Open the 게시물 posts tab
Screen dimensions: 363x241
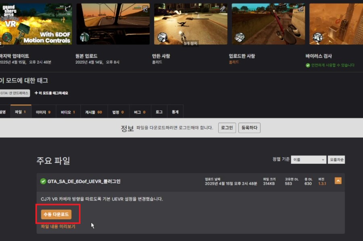[x=94, y=112]
